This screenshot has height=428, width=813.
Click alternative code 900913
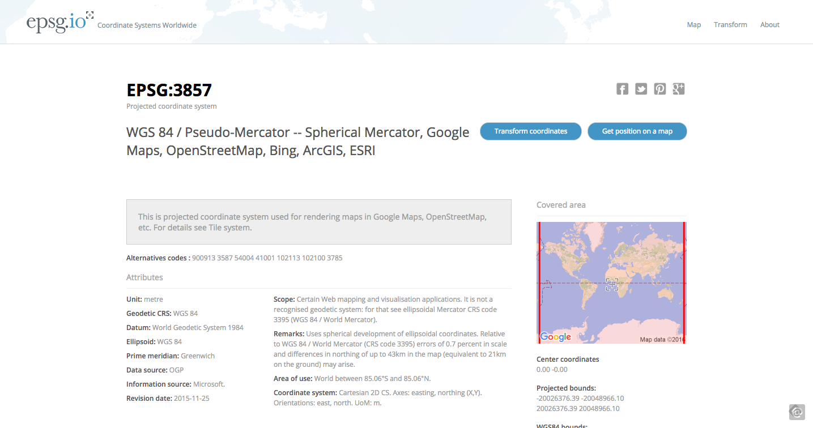click(203, 258)
